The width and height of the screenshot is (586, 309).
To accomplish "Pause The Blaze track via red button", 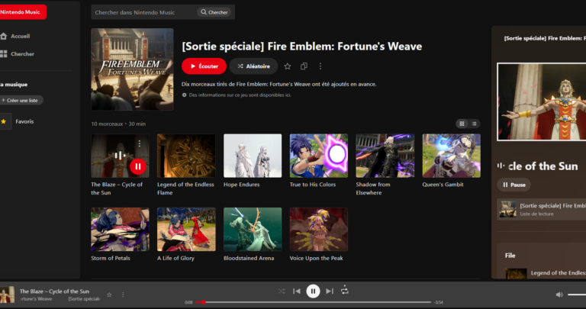I will (x=138, y=166).
